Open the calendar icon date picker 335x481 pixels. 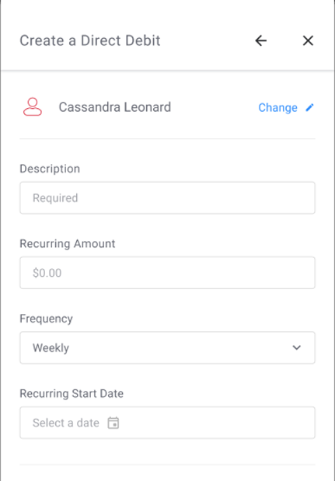pyautogui.click(x=113, y=423)
